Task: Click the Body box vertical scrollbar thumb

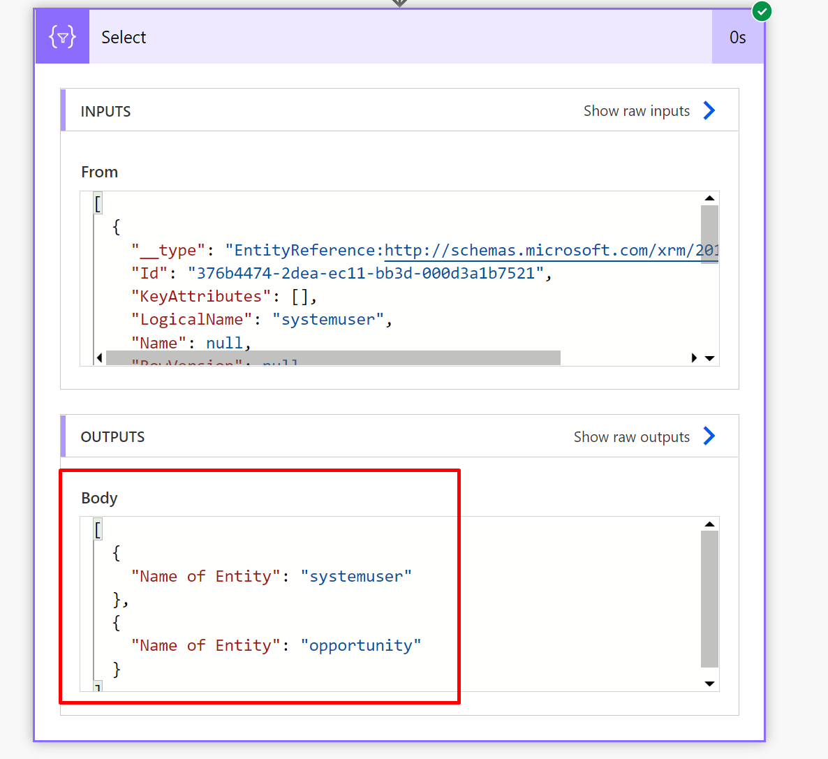Action: (709, 599)
